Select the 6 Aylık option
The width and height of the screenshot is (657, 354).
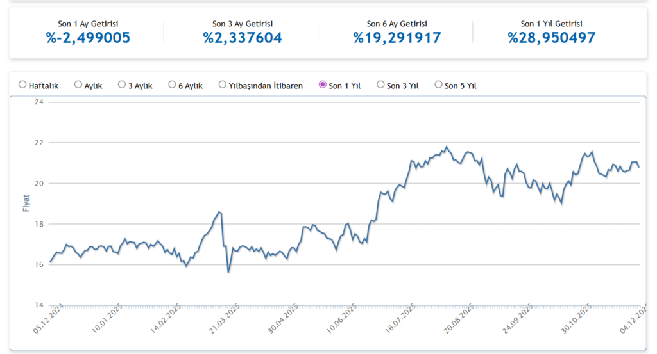pyautogui.click(x=173, y=84)
